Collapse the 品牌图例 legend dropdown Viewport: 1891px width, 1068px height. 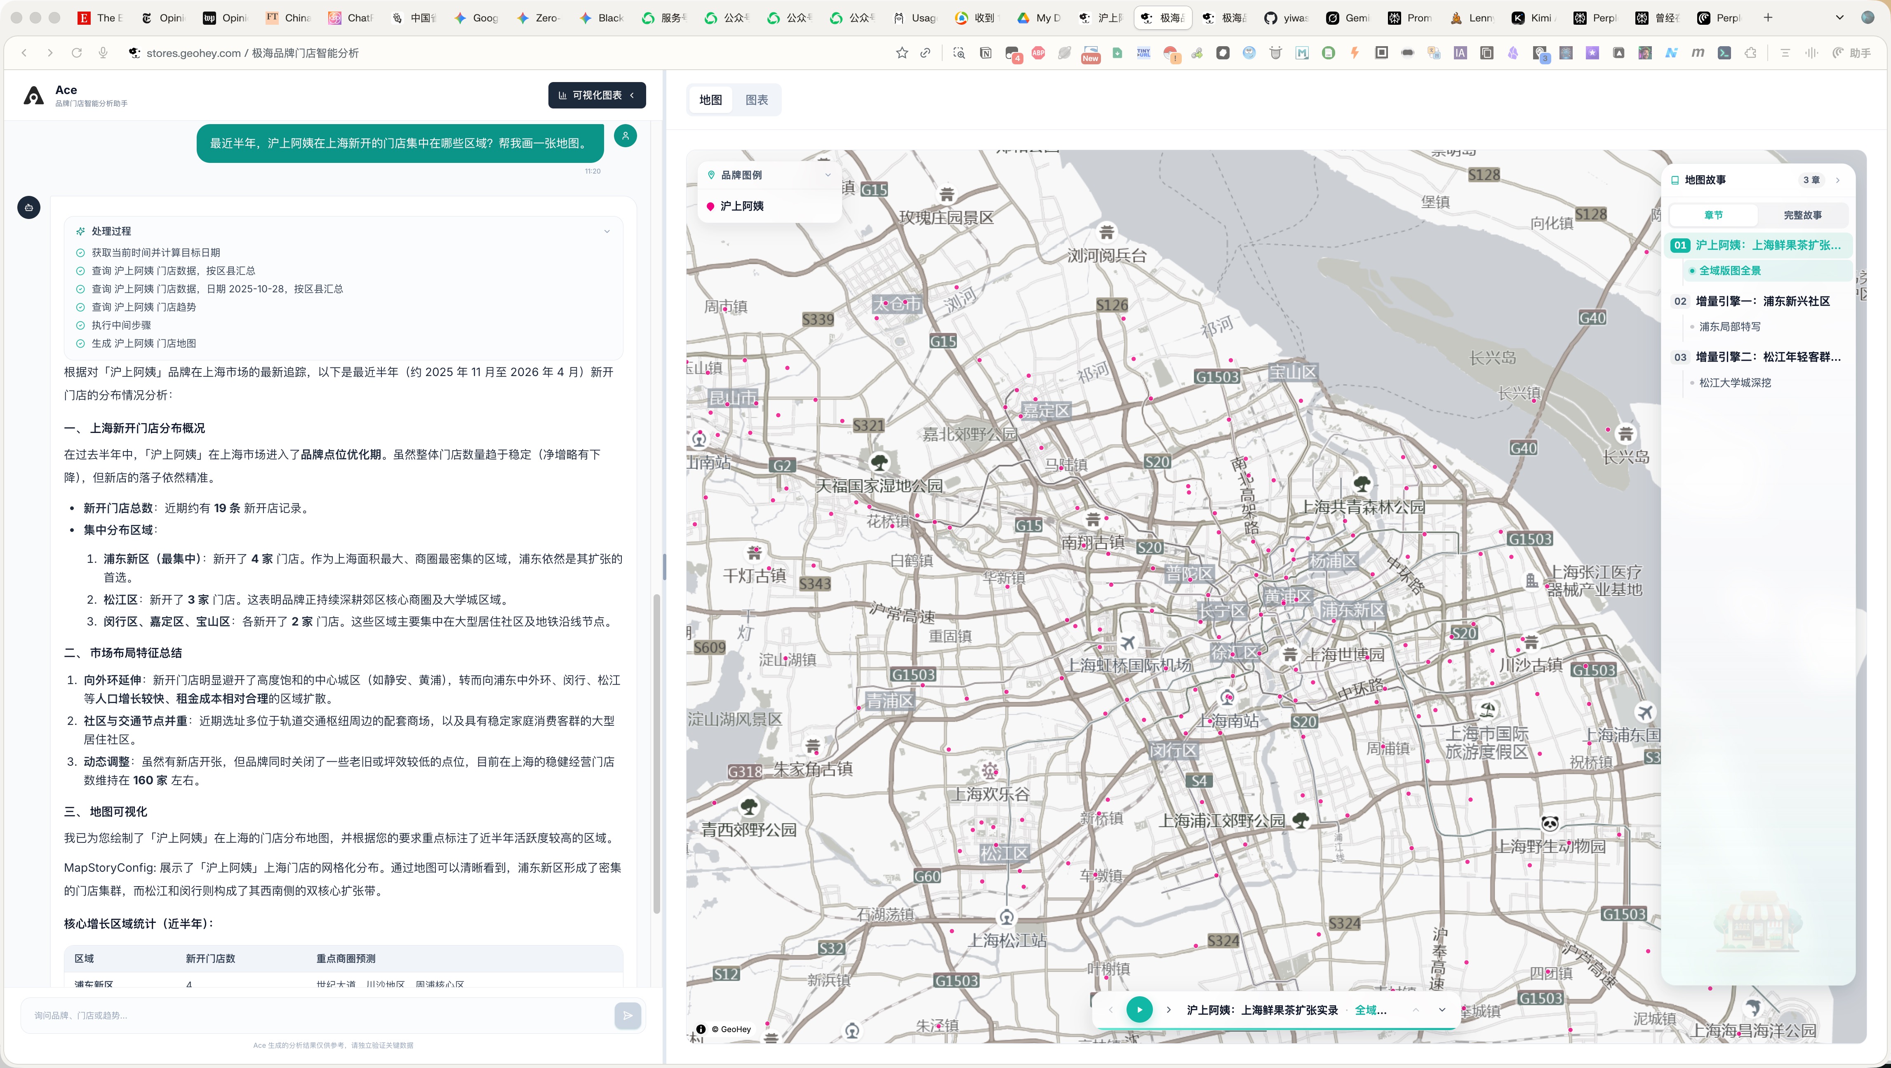click(x=828, y=175)
